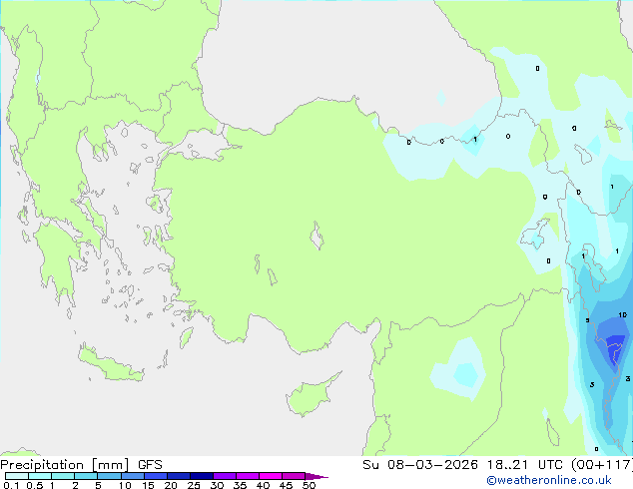
Task: Click the "2" legend scale label
Action: (75, 485)
